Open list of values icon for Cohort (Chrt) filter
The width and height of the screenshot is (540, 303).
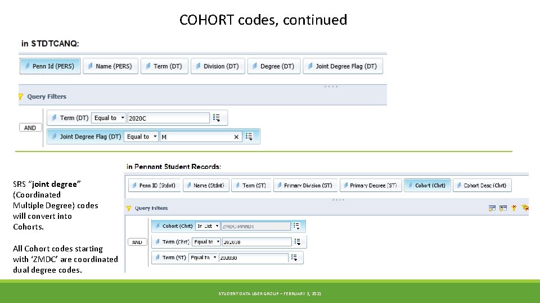coord(296,226)
